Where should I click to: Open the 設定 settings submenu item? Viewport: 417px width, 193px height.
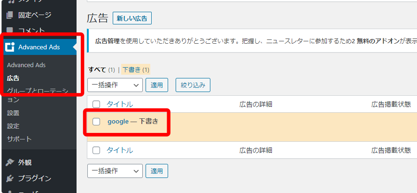tap(13, 126)
